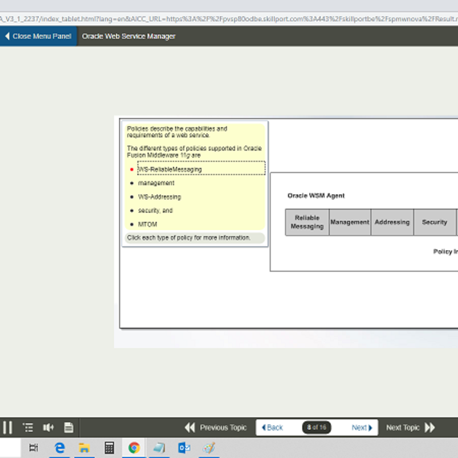Viewport: 458px width, 458px height.
Task: Click the Back navigation button
Action: (x=273, y=428)
